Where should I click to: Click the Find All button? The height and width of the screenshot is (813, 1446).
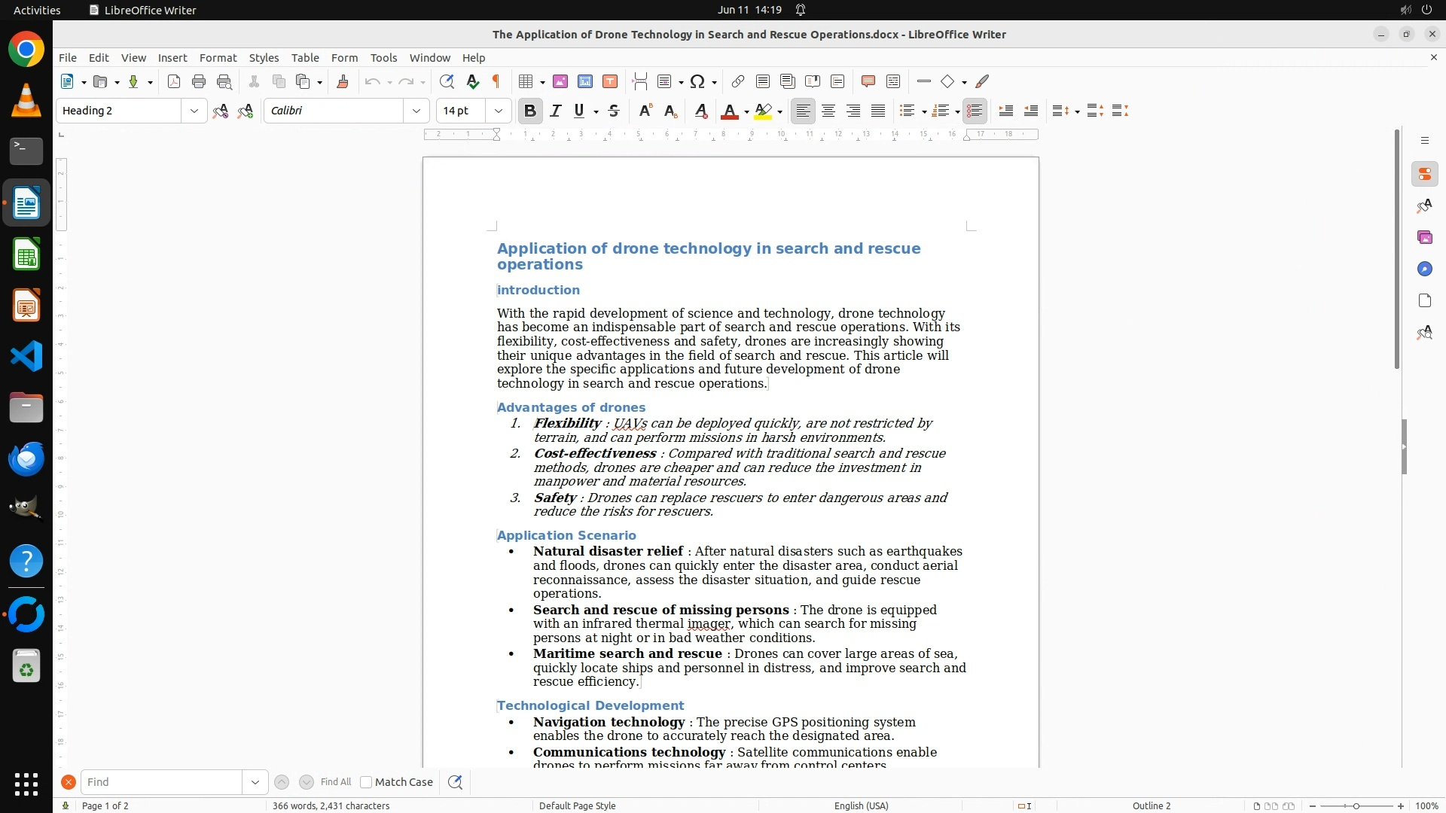point(335,782)
